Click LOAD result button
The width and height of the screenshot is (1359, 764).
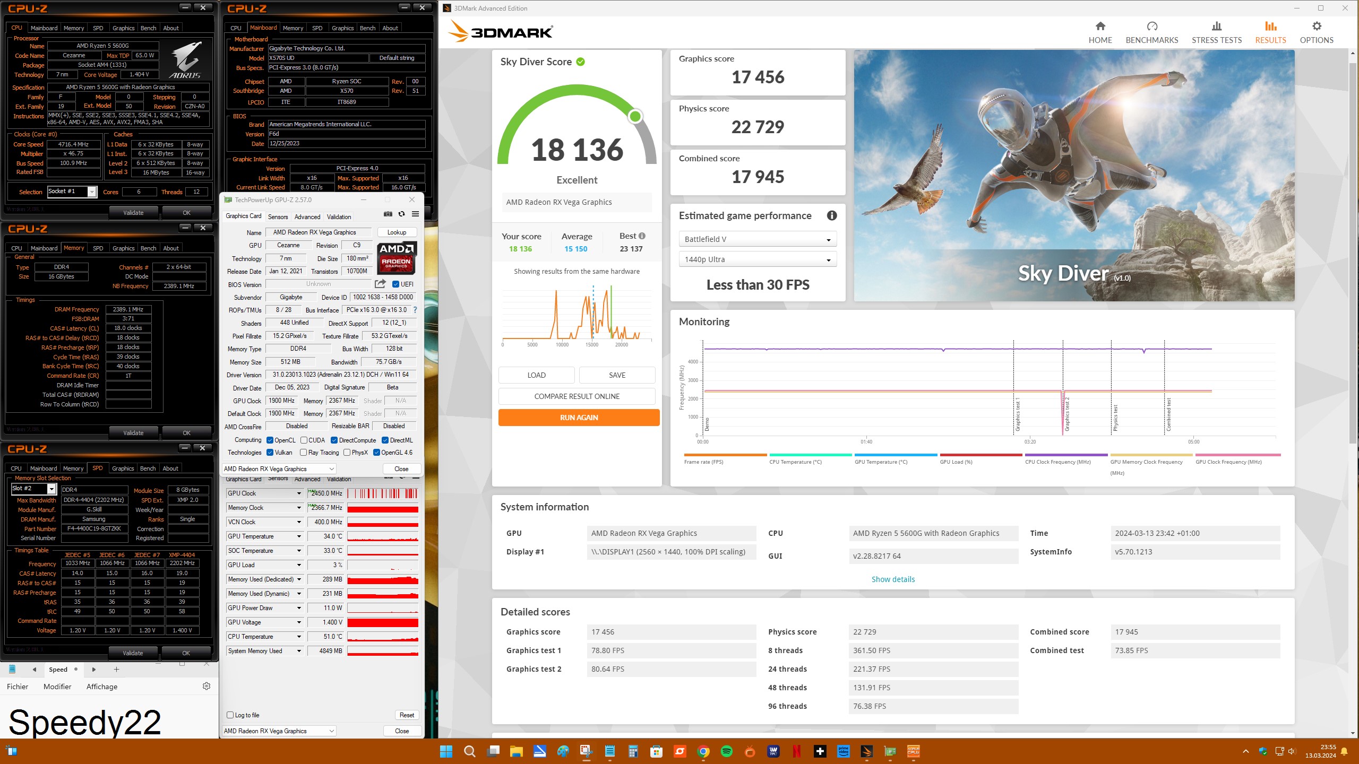point(536,375)
